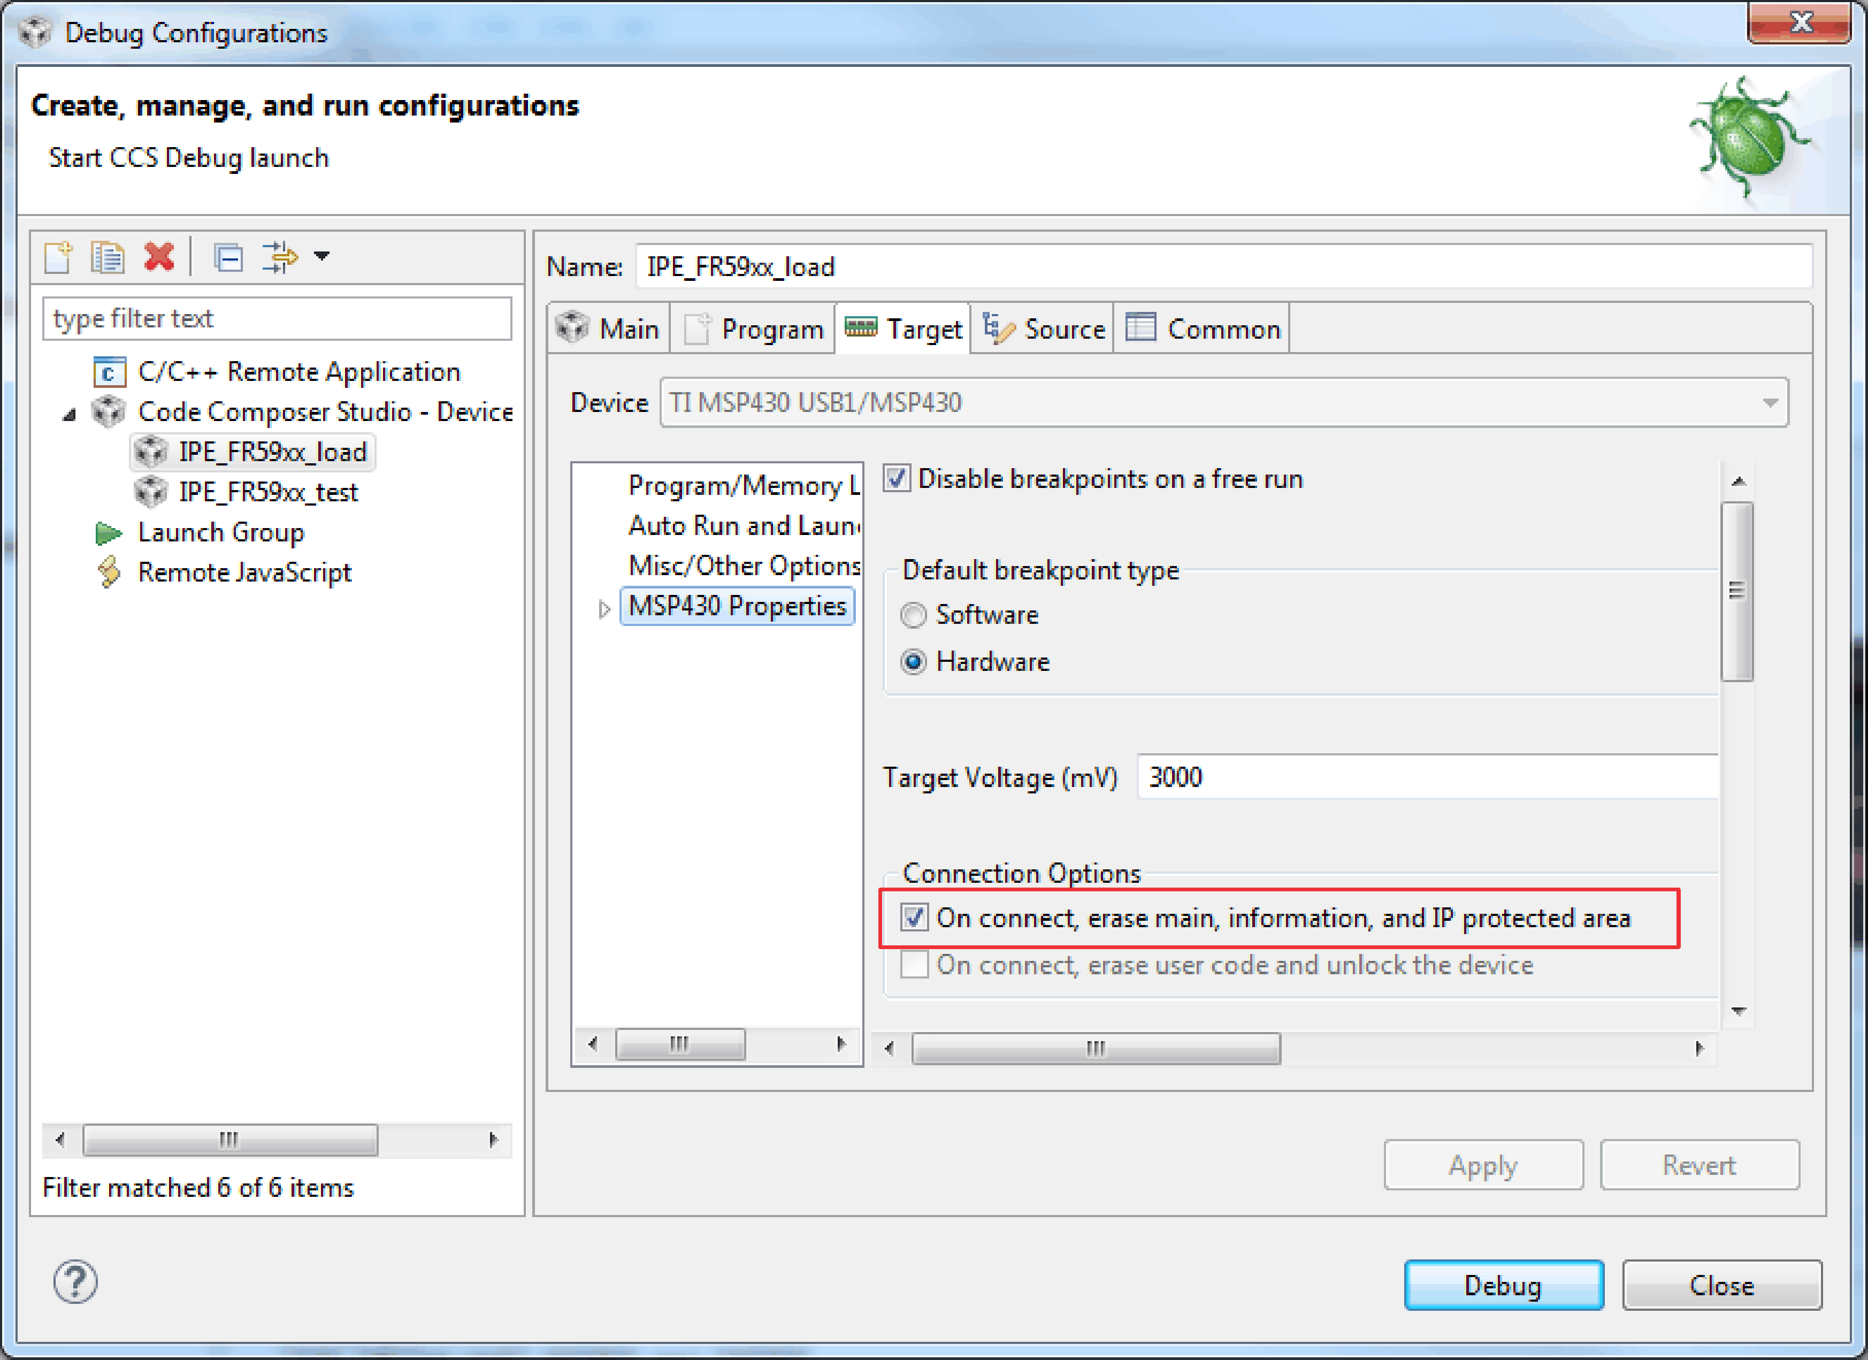This screenshot has height=1360, width=1868.
Task: Select Software breakpoint type radio
Action: coord(914,615)
